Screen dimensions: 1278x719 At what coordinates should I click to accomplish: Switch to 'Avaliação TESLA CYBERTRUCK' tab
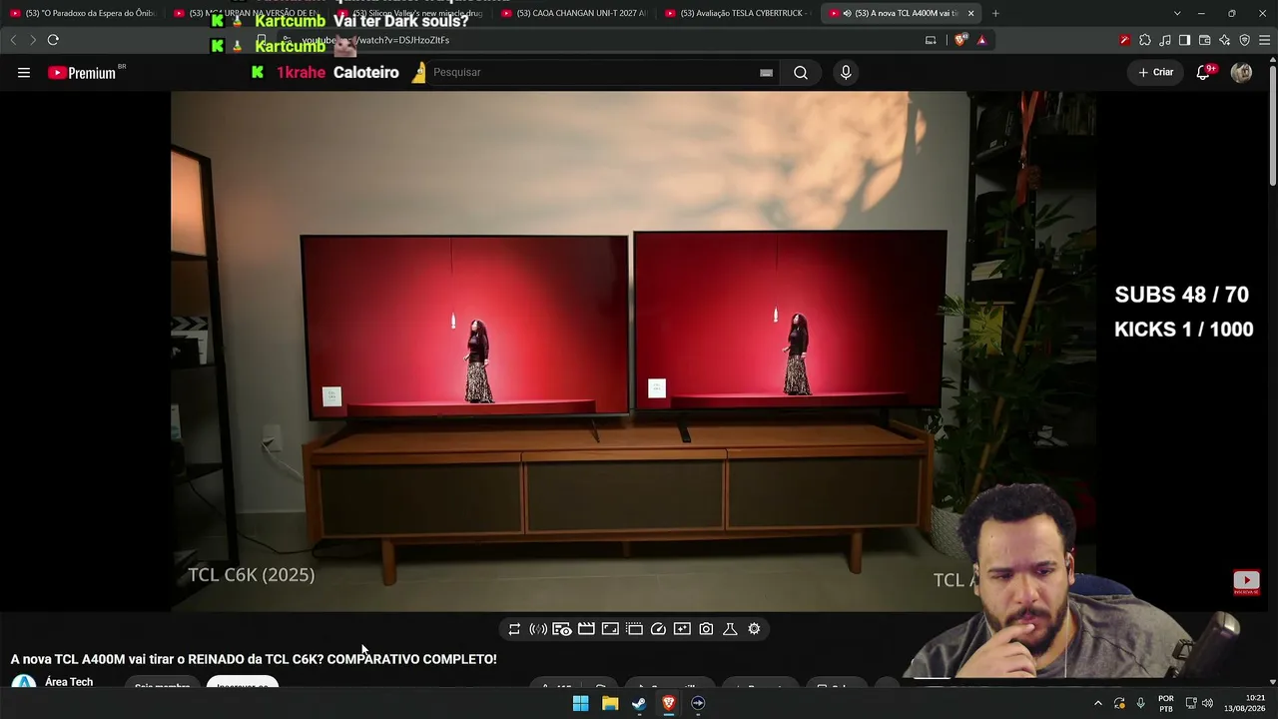tap(738, 13)
